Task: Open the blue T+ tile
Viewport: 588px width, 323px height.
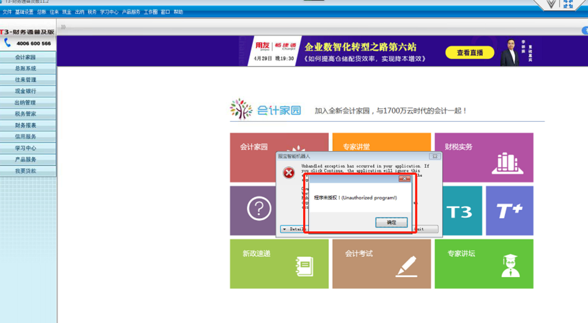Action: click(x=510, y=211)
